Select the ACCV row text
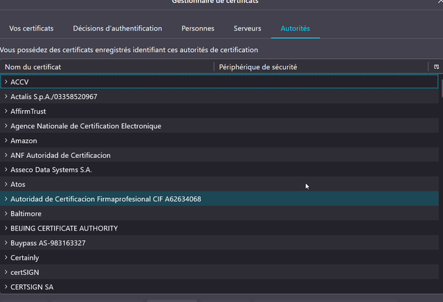 click(x=19, y=82)
